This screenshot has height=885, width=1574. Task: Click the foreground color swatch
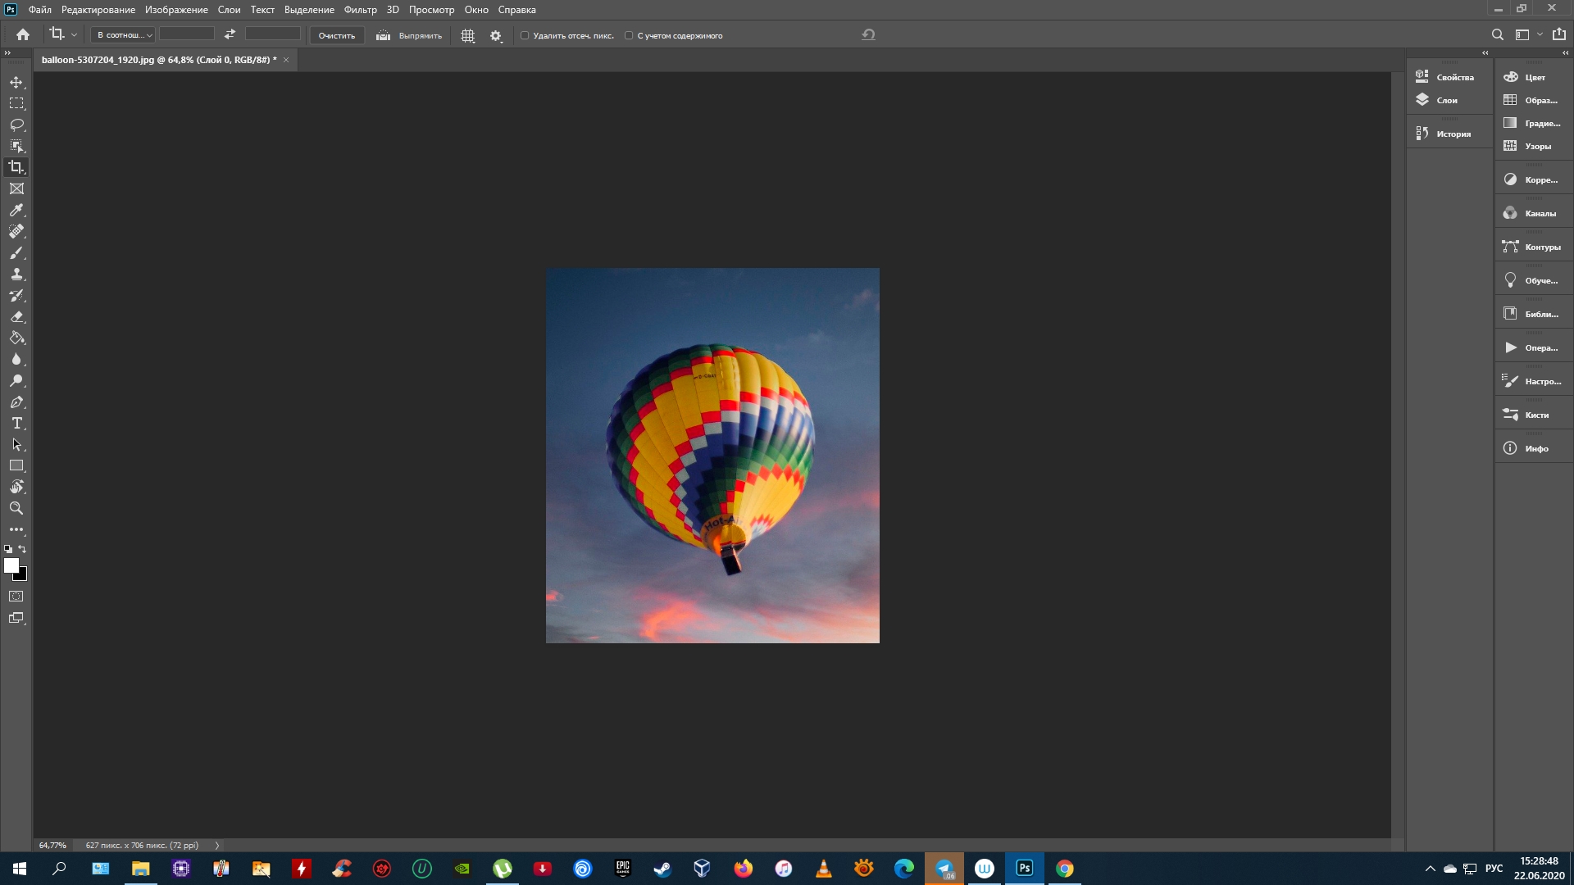[11, 565]
